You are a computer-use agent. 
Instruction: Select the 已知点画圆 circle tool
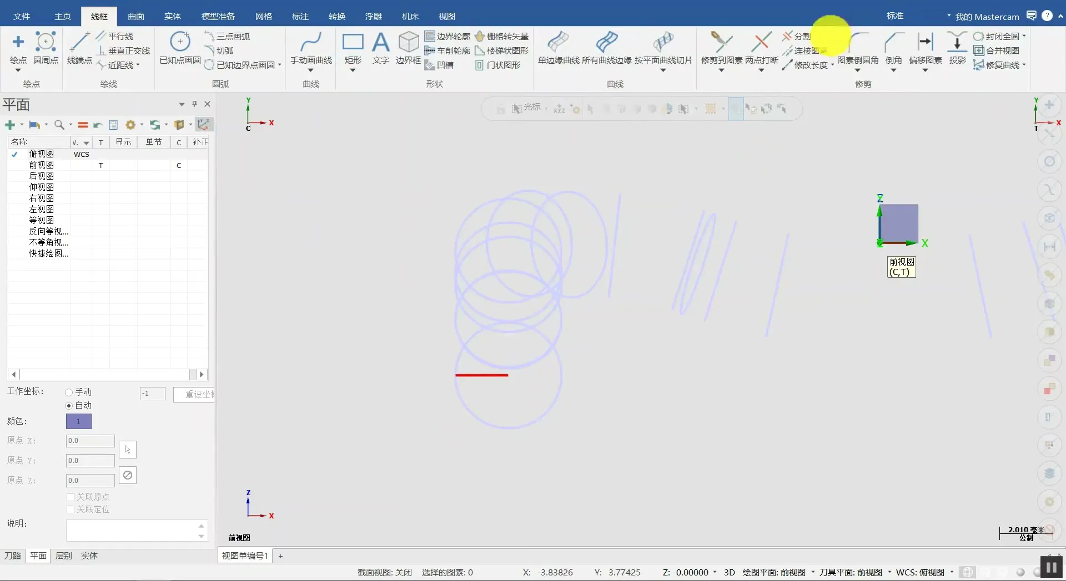180,47
